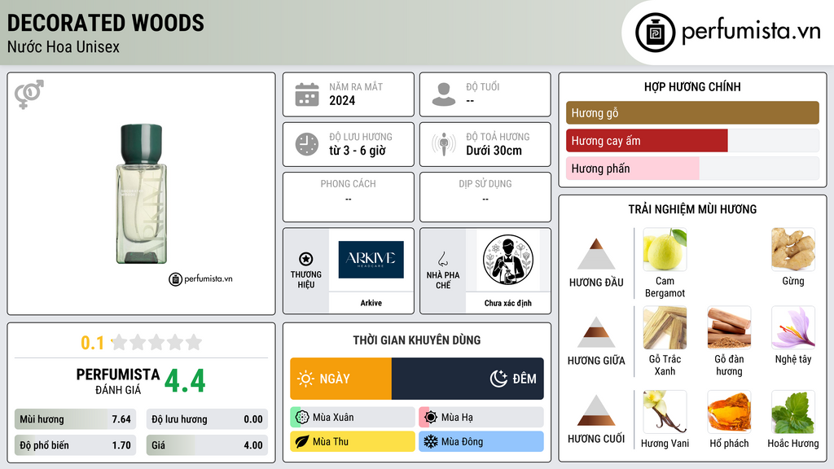Click the Hổ phách amber note image
Screen dimensions: 834x469
729,412
